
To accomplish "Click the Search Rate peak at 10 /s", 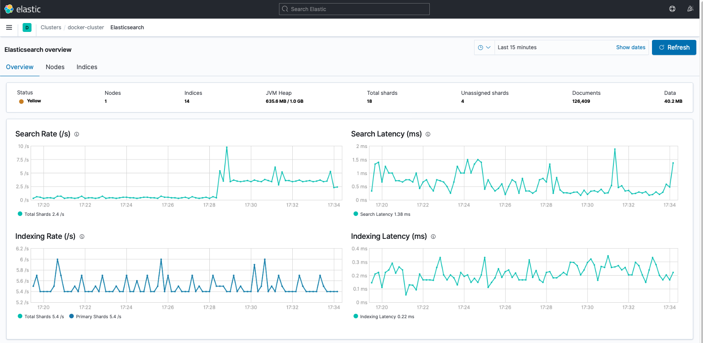I will click(x=227, y=147).
